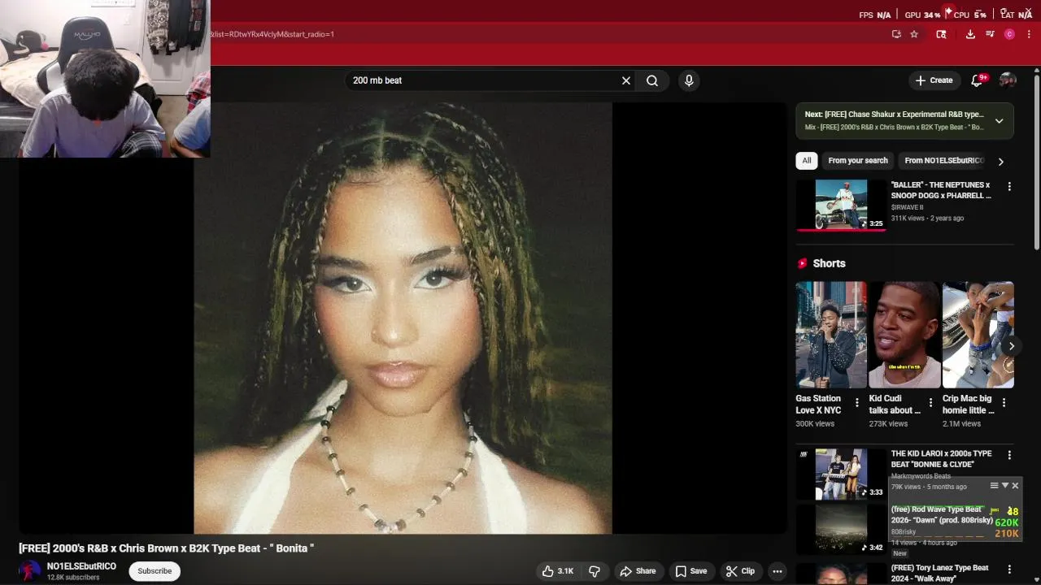
Task: Start voice search with the microphone icon
Action: click(x=689, y=80)
